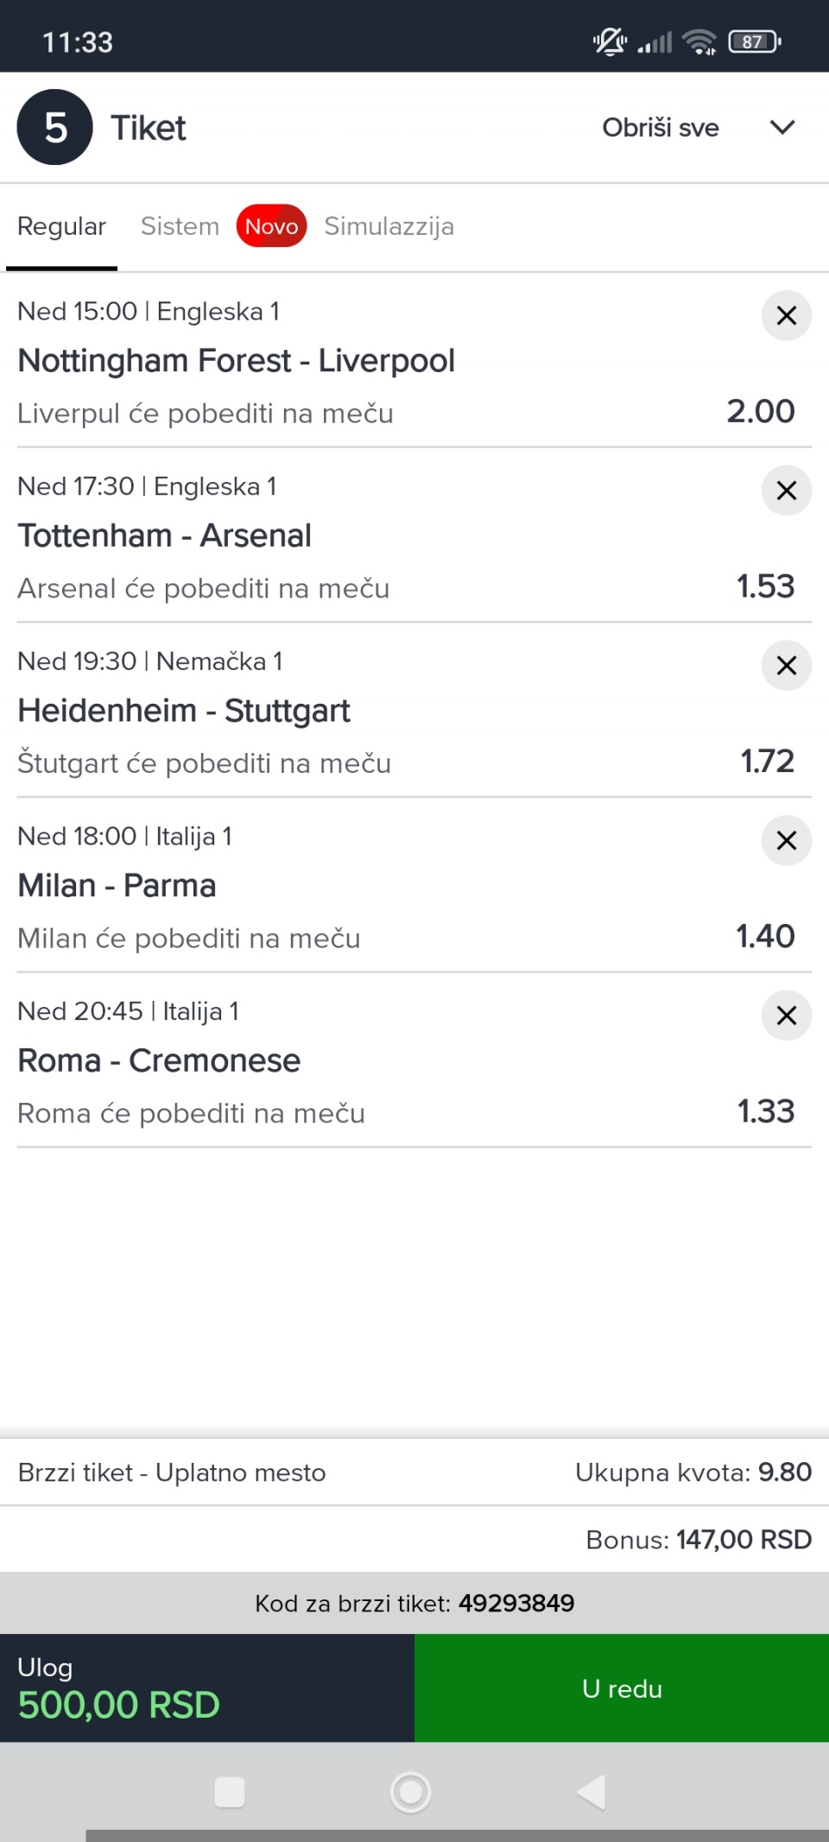This screenshot has width=829, height=1842.
Task: Open Brzzi tiket - Uplatno mesto option
Action: (172, 1472)
